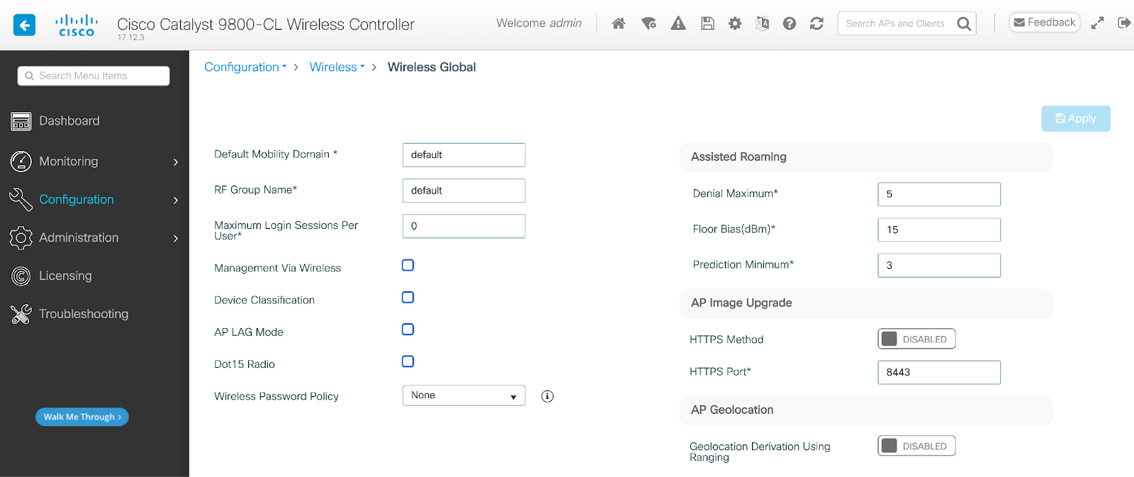Click AP Image Upgrade section header
The height and width of the screenshot is (477, 1134).
pyautogui.click(x=866, y=303)
